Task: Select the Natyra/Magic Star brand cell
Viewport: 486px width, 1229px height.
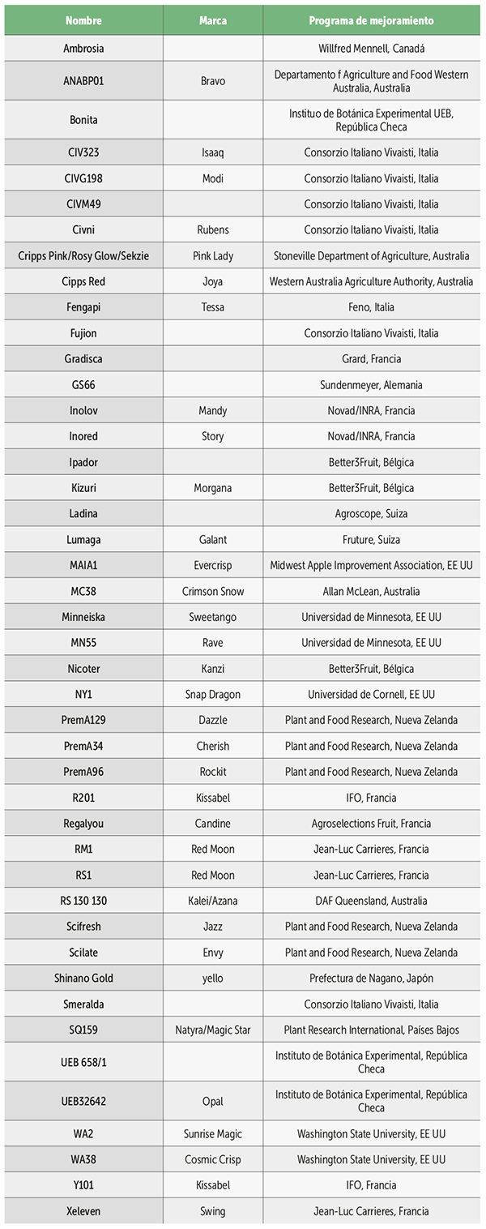Action: [x=212, y=1030]
